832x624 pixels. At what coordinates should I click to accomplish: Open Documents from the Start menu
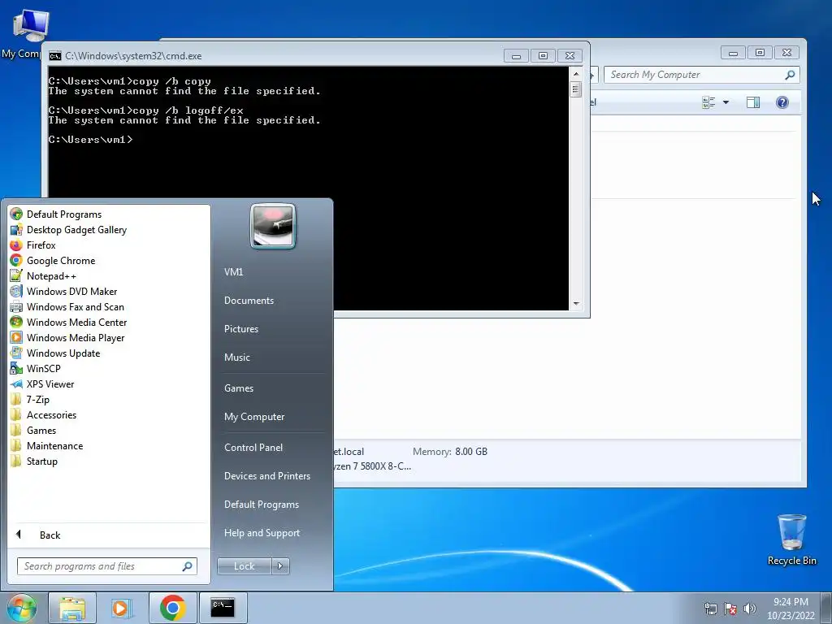click(x=249, y=301)
